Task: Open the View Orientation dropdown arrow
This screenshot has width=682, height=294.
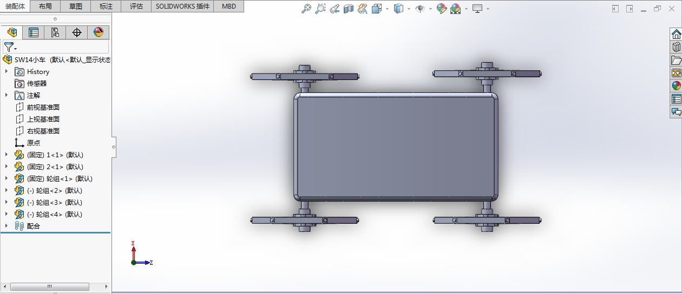Action: [387, 9]
